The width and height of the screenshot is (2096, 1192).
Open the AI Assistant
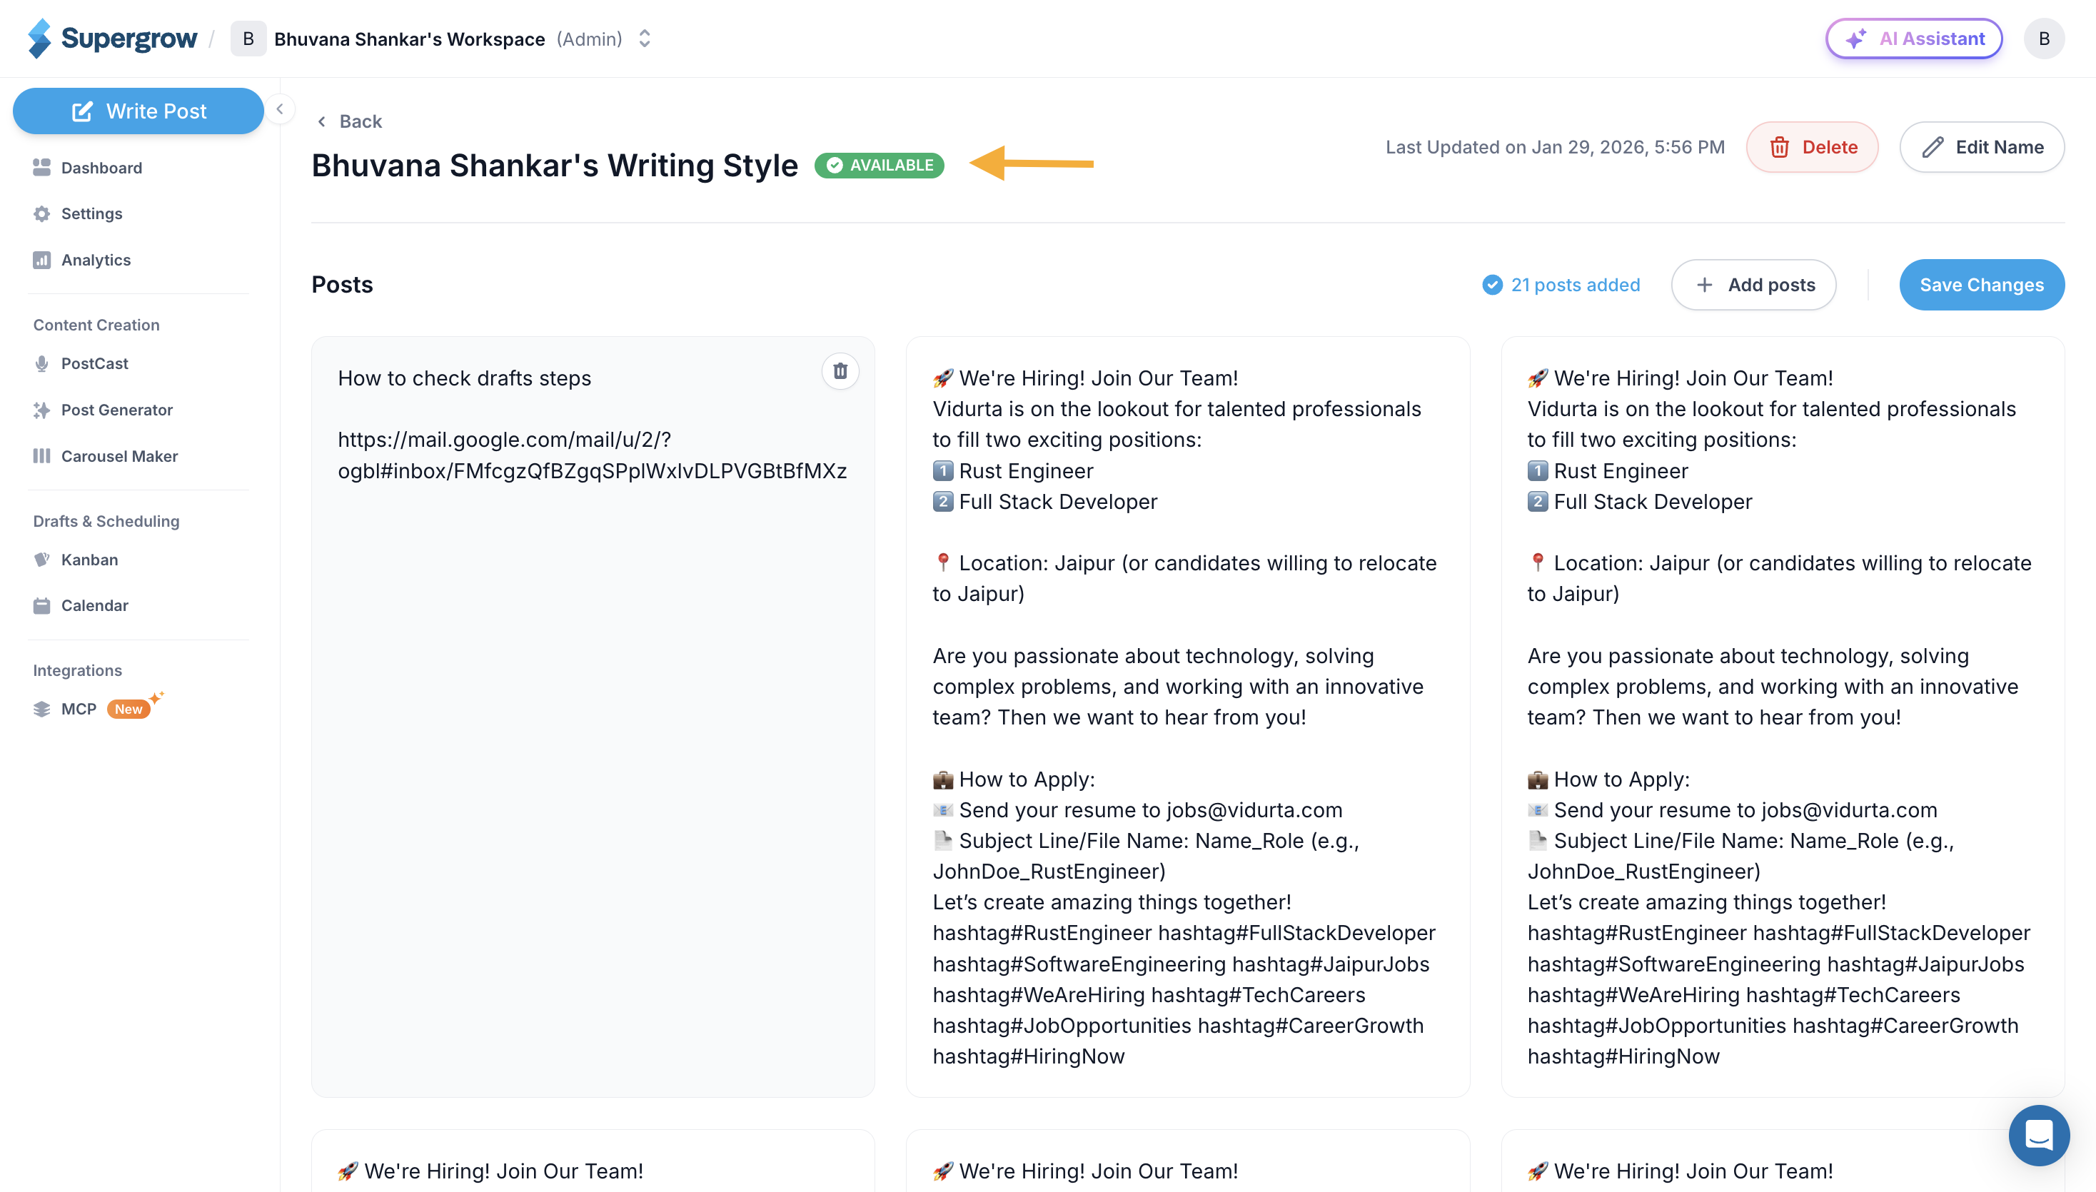coord(1913,39)
